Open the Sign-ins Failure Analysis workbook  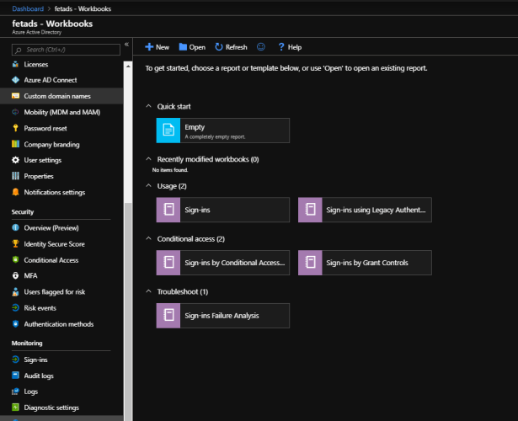(x=222, y=316)
